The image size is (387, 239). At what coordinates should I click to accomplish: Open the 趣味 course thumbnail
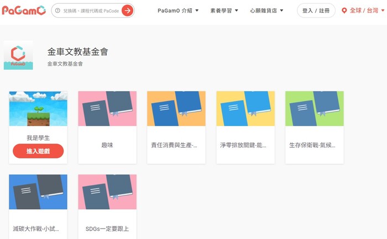[x=107, y=108]
